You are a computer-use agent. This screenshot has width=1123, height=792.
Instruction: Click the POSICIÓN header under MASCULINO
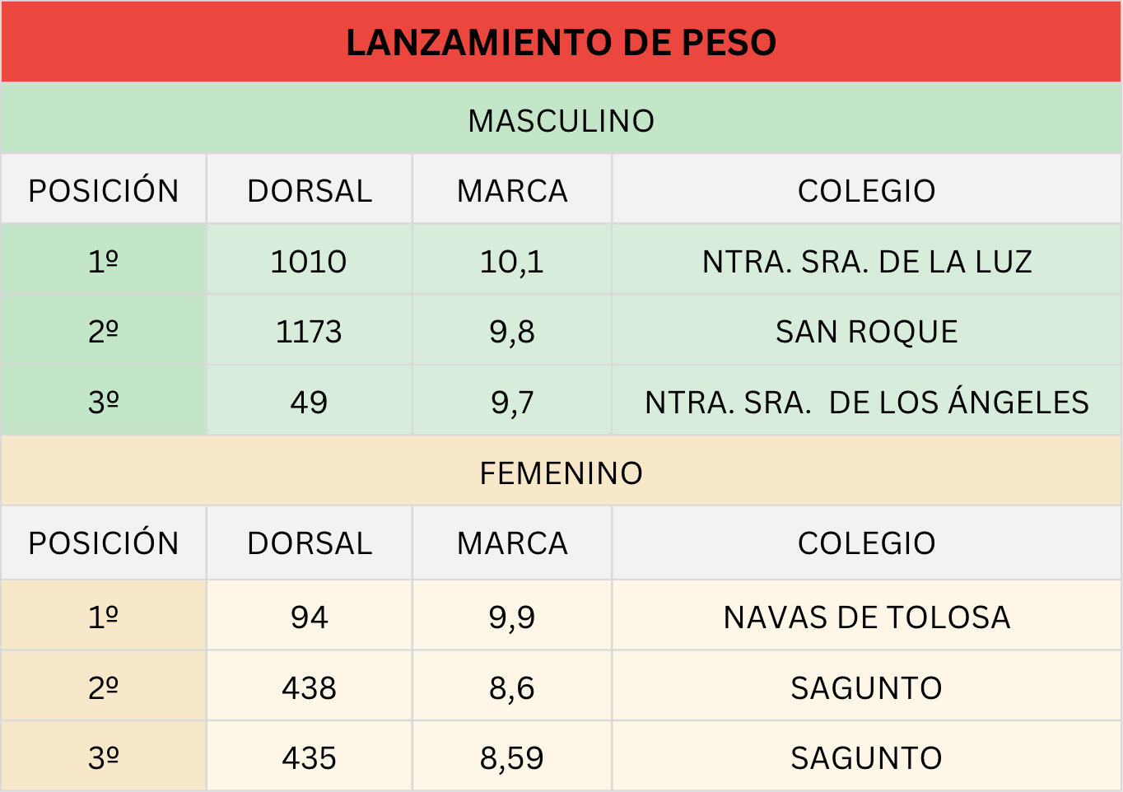tap(104, 191)
